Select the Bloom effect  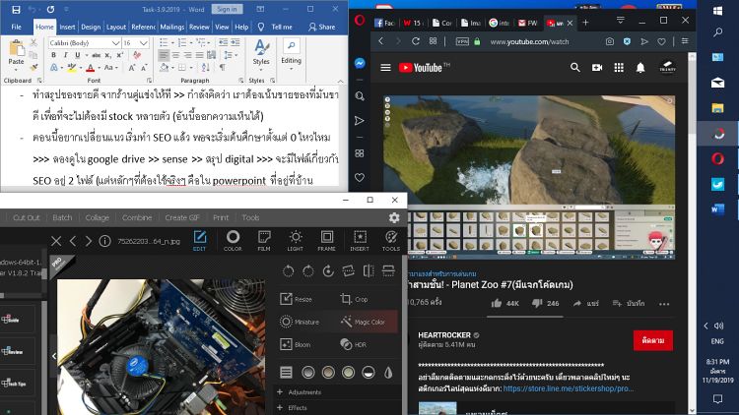point(296,344)
